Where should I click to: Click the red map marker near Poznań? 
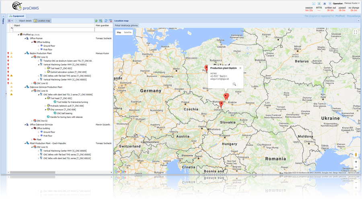click(x=206, y=68)
